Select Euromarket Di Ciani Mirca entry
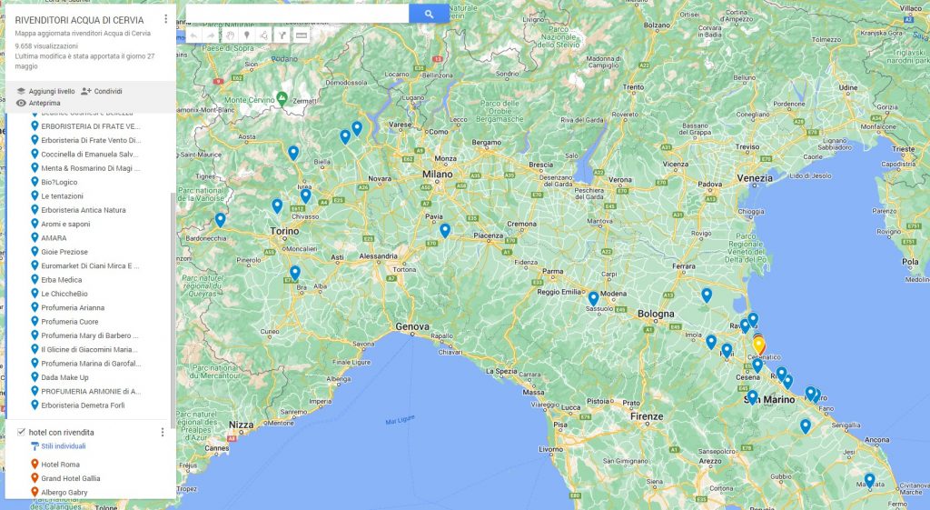The image size is (930, 510). pyautogui.click(x=90, y=266)
